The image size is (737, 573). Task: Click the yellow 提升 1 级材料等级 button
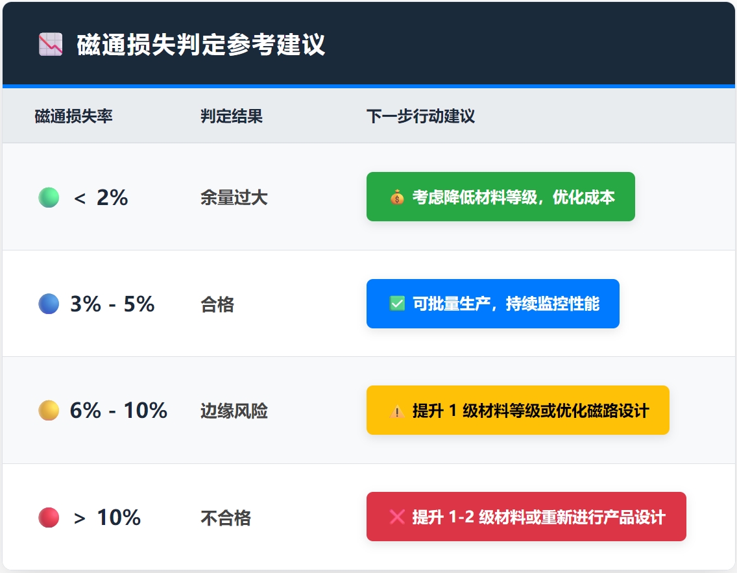pyautogui.click(x=517, y=410)
